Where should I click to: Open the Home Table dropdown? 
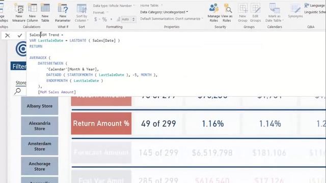[x=151, y=6]
